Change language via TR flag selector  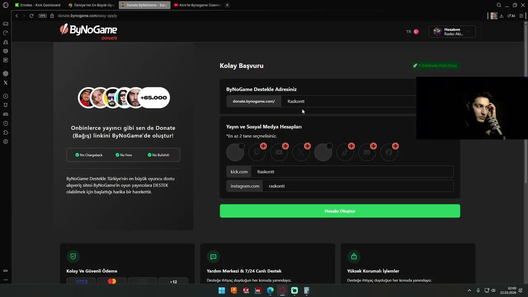coord(412,32)
